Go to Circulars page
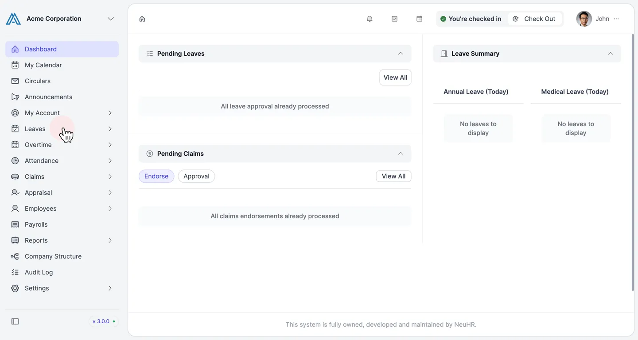The height and width of the screenshot is (340, 638). pos(62,81)
